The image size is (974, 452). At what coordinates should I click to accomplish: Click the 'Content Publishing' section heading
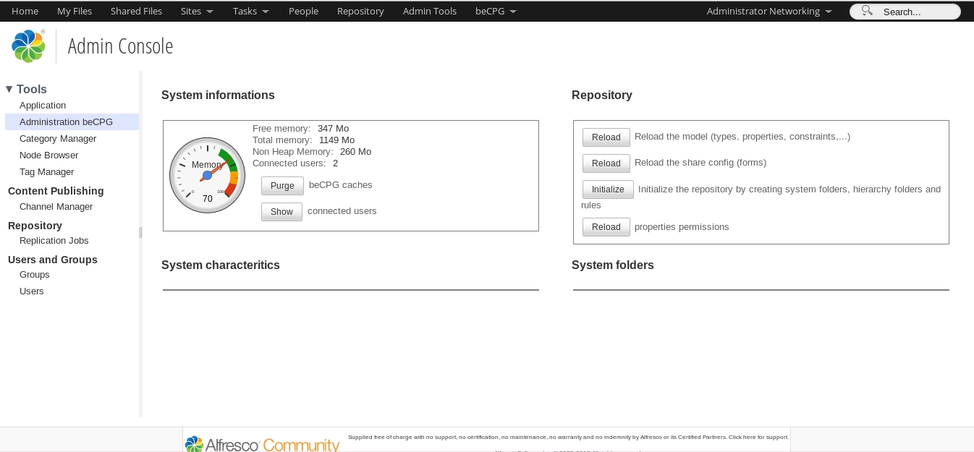click(56, 191)
